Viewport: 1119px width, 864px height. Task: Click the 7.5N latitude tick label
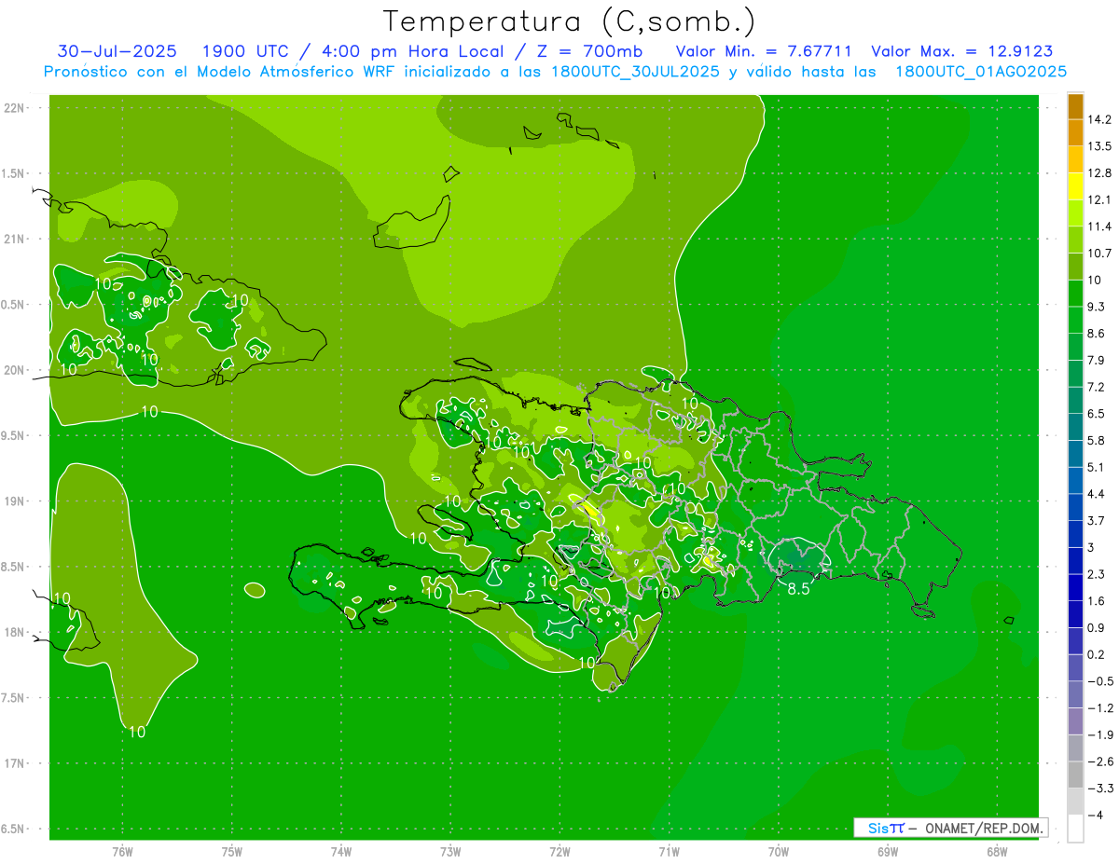[14, 698]
